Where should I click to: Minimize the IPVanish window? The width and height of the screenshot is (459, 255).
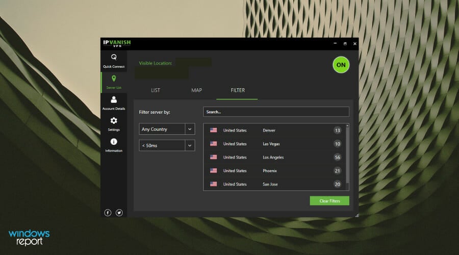pos(335,43)
